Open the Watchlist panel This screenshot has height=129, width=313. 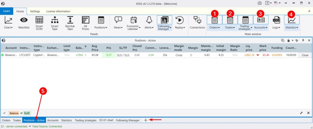(24, 23)
